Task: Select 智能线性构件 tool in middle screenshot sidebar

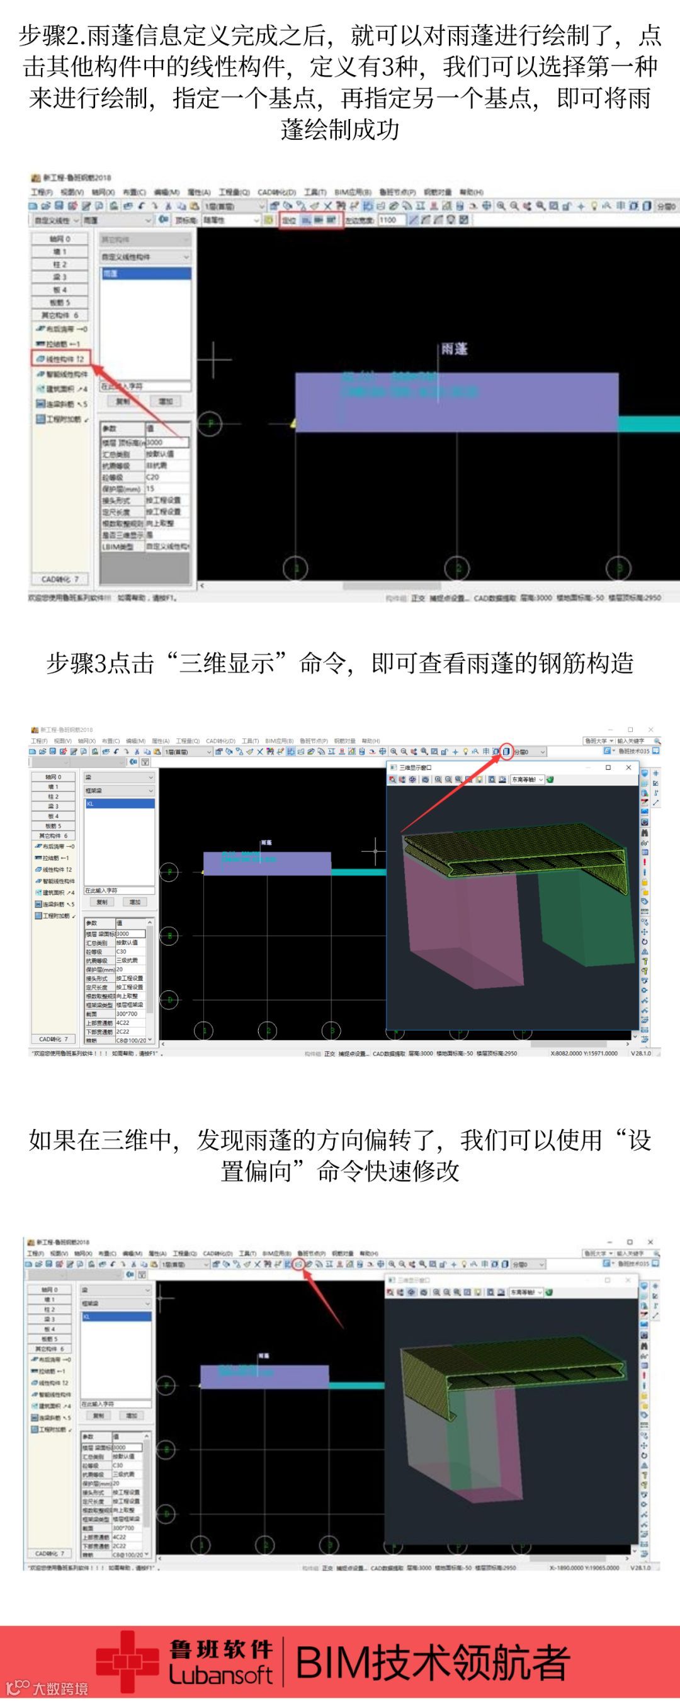Action: point(55,881)
